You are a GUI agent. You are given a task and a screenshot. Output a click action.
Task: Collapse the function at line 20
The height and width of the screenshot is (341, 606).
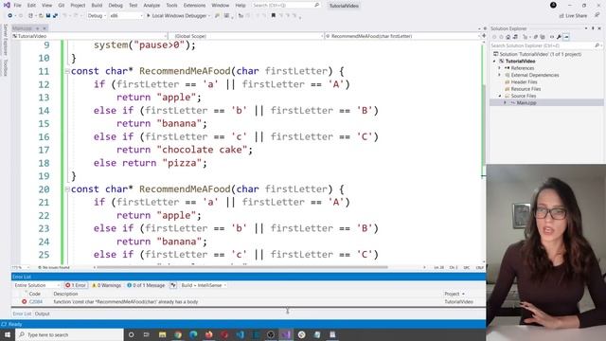(67, 189)
